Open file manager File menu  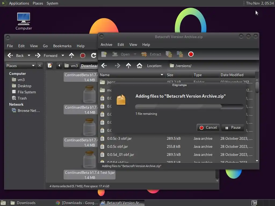(10, 46)
